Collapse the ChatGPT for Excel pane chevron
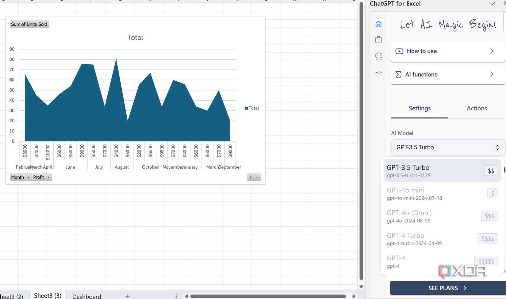506x299 pixels. 492,4
